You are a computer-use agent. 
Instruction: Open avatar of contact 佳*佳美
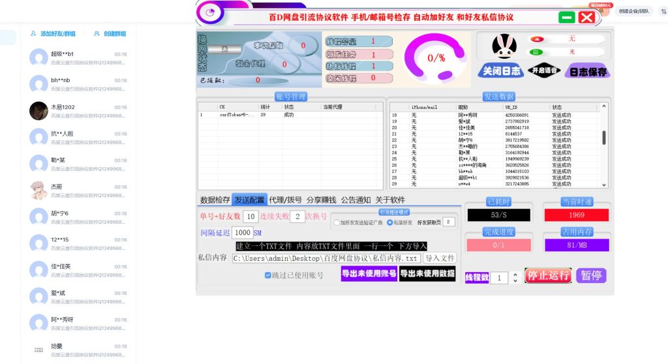pos(38,270)
